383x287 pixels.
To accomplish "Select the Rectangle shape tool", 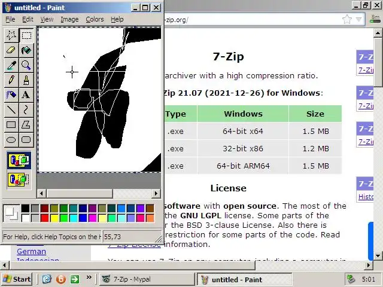I will coord(11,125).
